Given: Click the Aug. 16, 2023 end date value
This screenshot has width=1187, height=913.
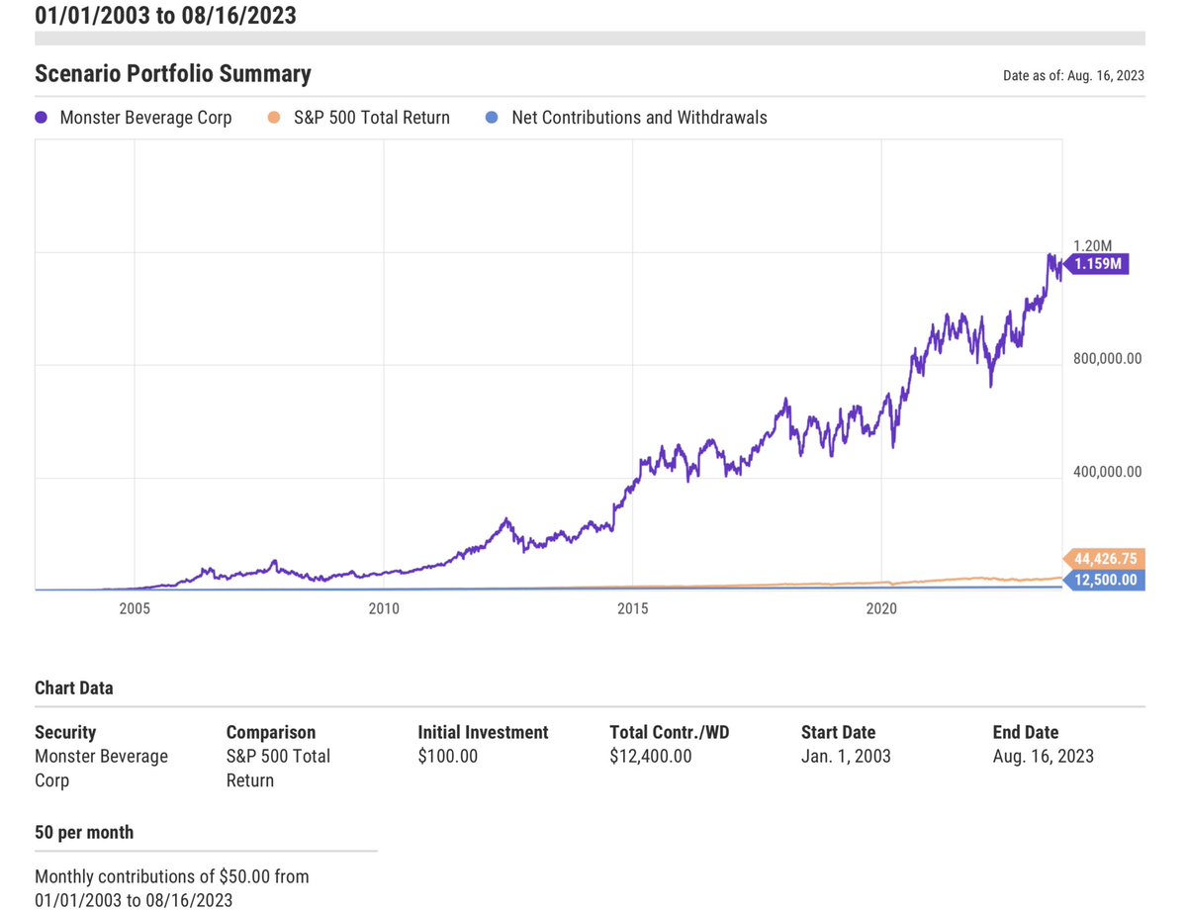Looking at the screenshot, I should (x=1044, y=757).
